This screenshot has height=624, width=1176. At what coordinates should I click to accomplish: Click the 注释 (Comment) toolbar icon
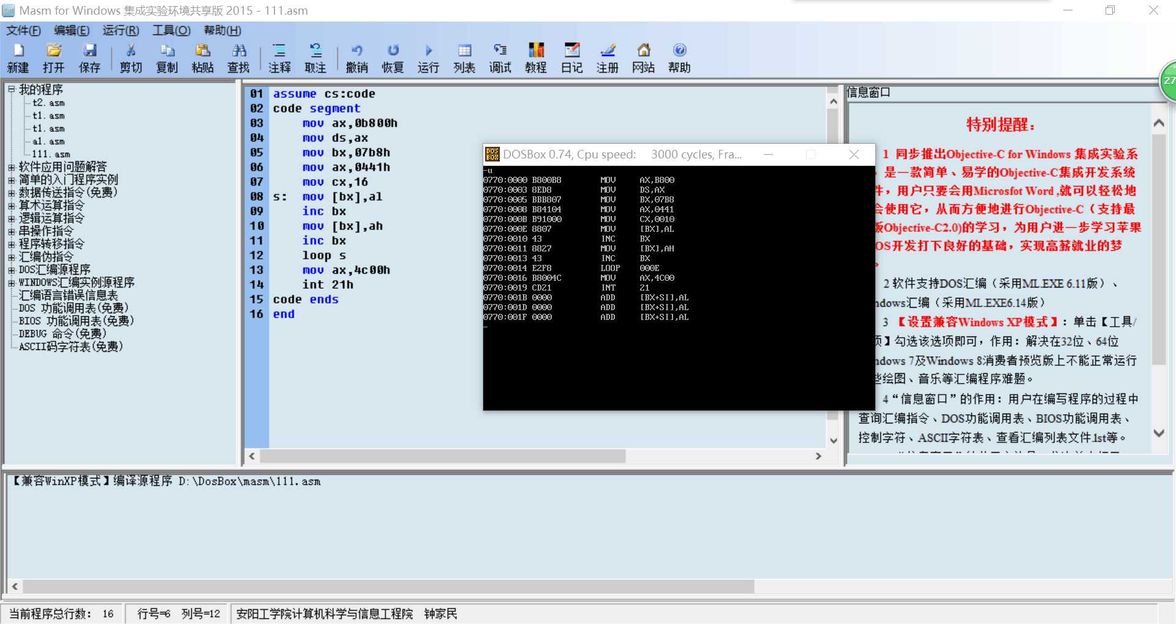(279, 51)
